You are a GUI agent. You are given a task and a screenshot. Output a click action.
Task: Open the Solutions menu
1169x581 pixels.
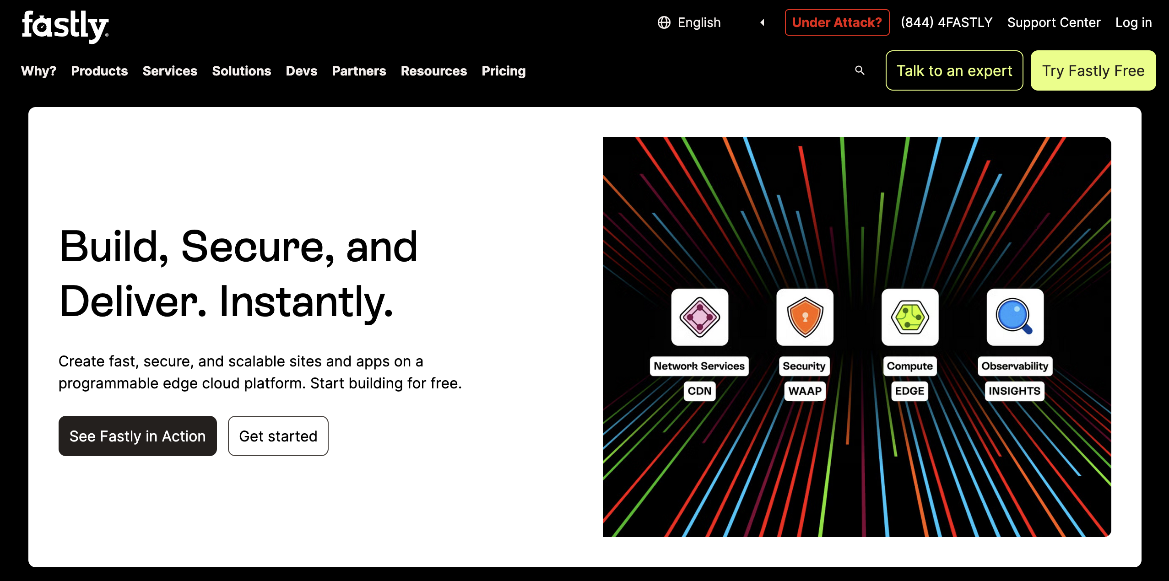point(241,71)
